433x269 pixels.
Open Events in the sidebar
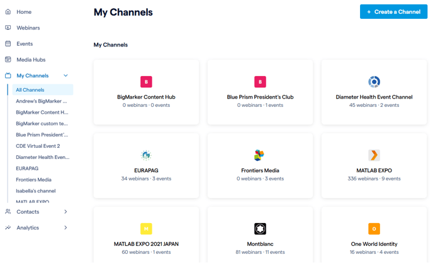point(25,44)
